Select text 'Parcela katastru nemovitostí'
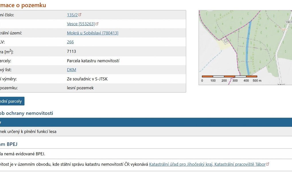The height and width of the screenshot is (172, 292). (x=93, y=61)
